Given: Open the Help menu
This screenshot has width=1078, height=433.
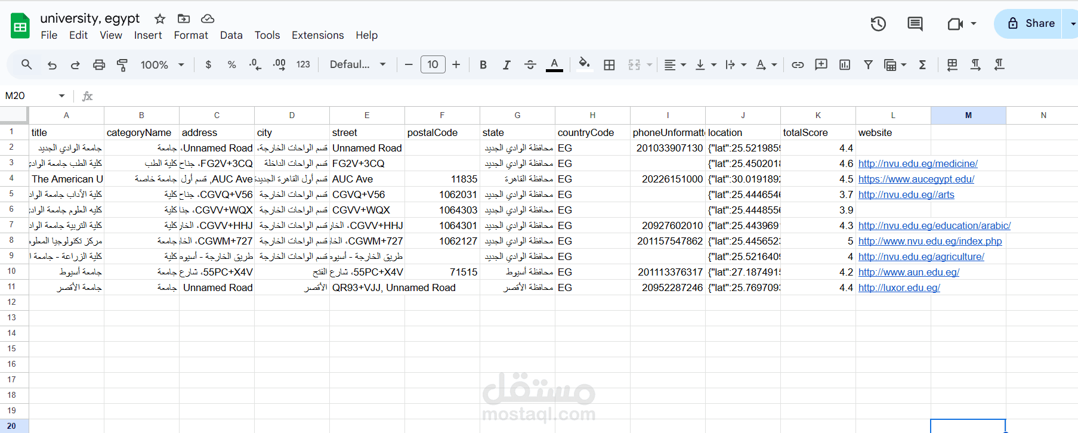Looking at the screenshot, I should (367, 35).
